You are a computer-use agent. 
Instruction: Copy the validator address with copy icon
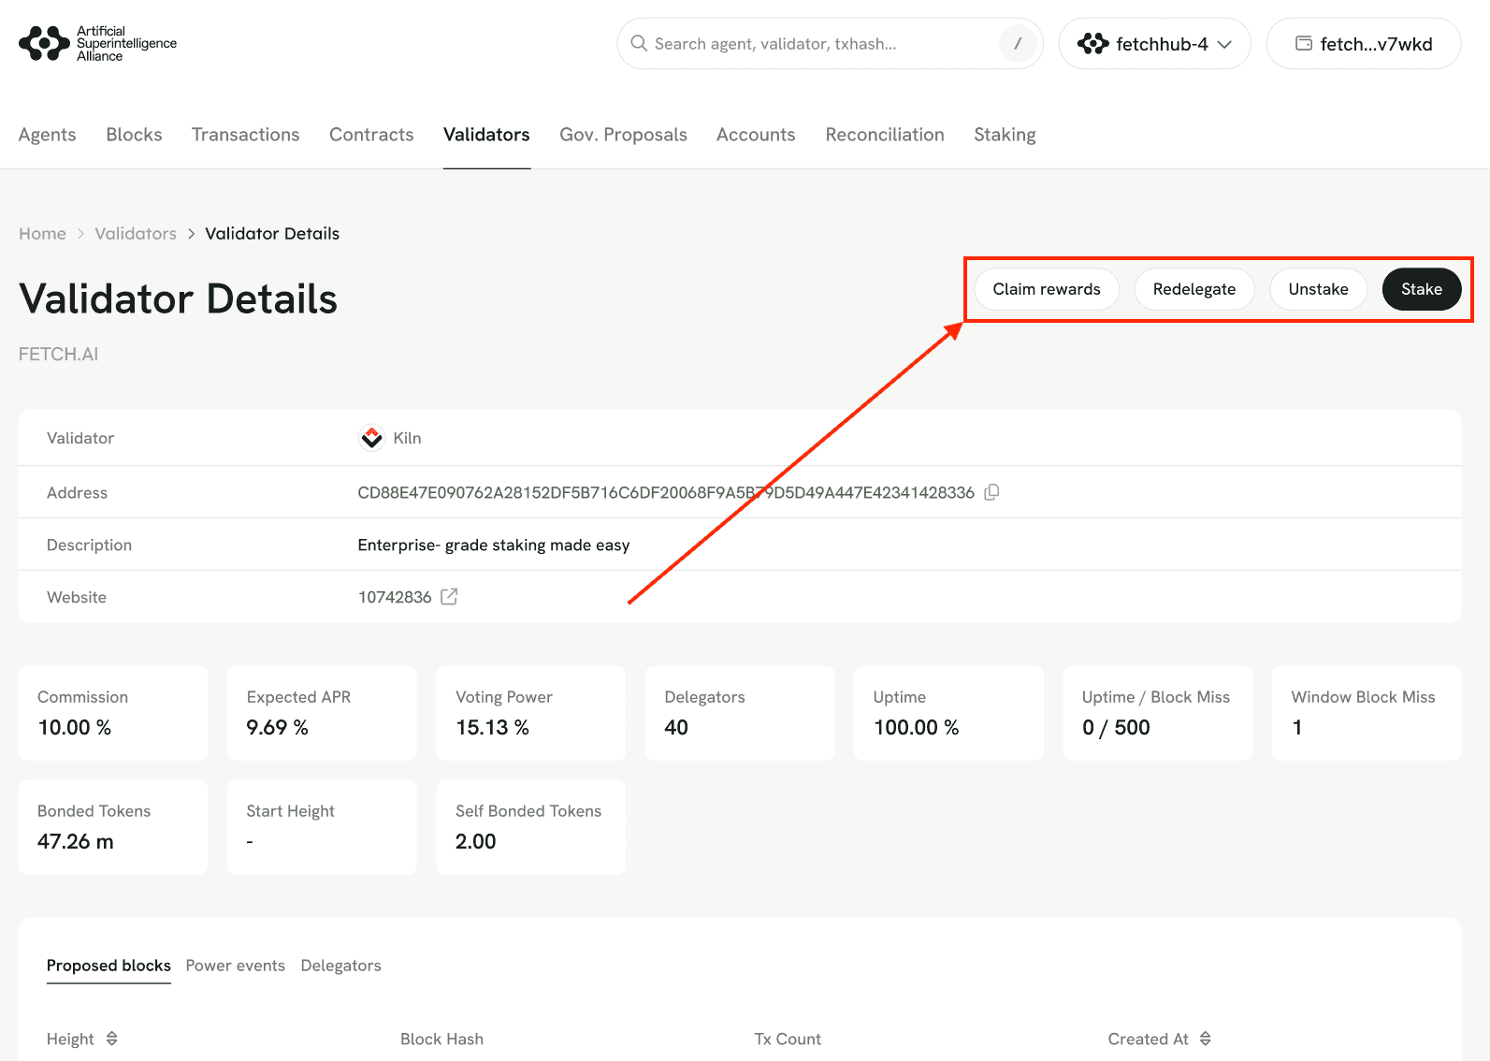[x=991, y=492]
